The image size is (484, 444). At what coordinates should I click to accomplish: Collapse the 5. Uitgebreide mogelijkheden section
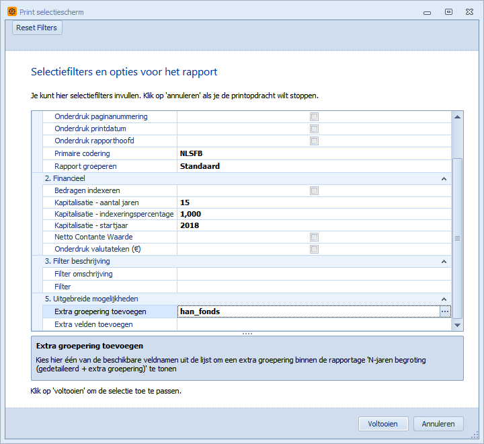pos(444,299)
